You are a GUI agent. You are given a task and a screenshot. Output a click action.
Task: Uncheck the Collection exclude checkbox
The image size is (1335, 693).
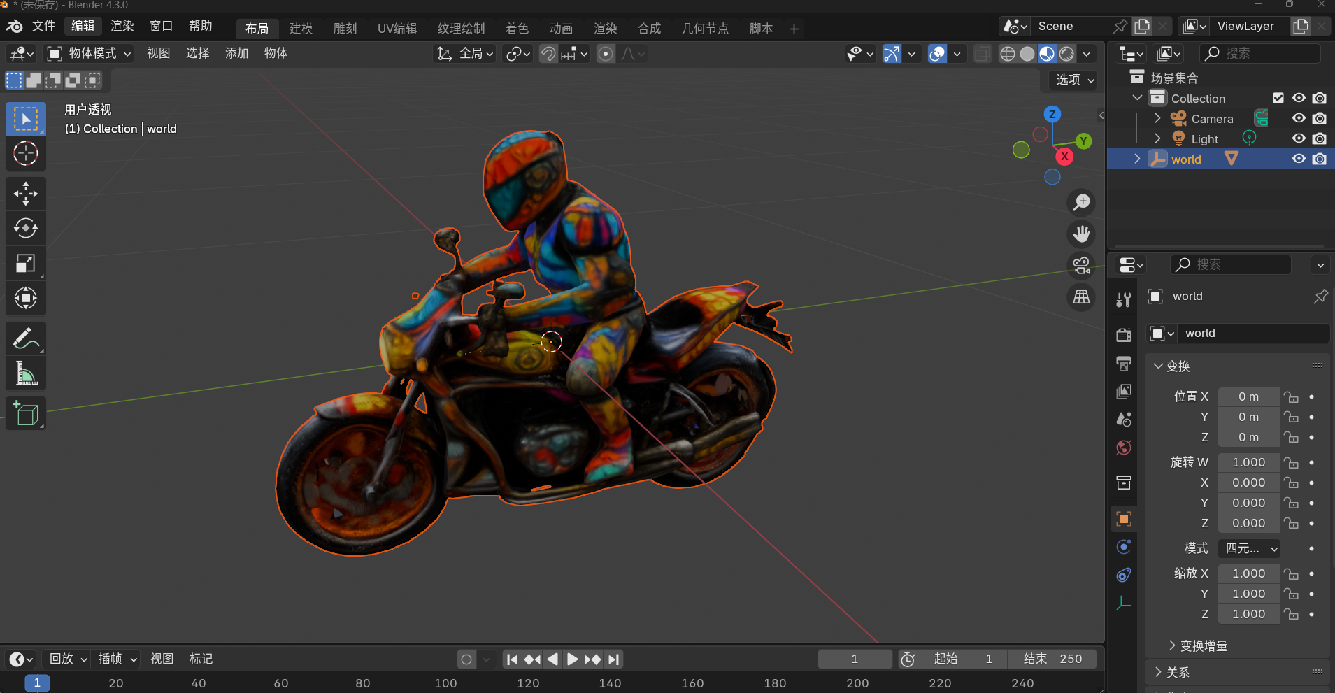1278,99
